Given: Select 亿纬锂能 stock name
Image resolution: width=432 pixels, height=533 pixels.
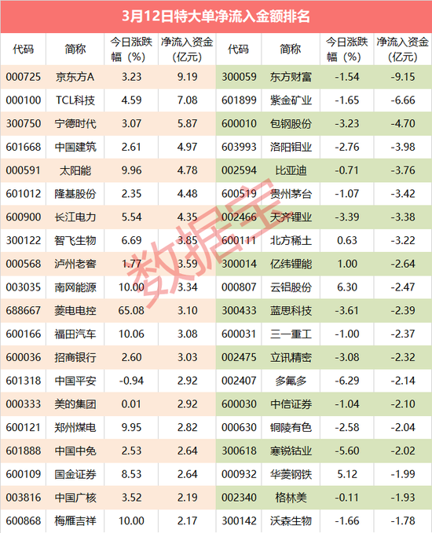Looking at the screenshot, I should click(291, 264).
